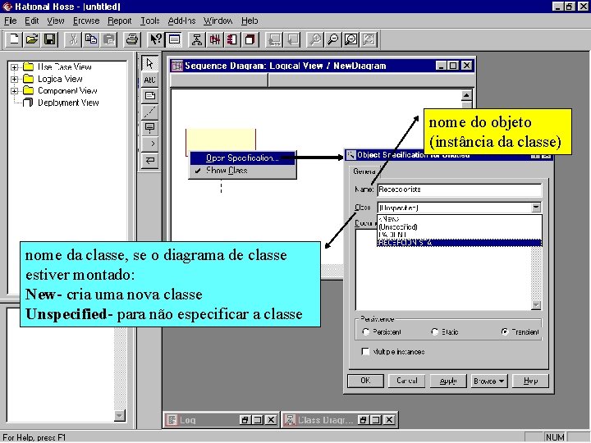Select the Object Message arrow tool
The height and width of the screenshot is (443, 591).
[149, 144]
